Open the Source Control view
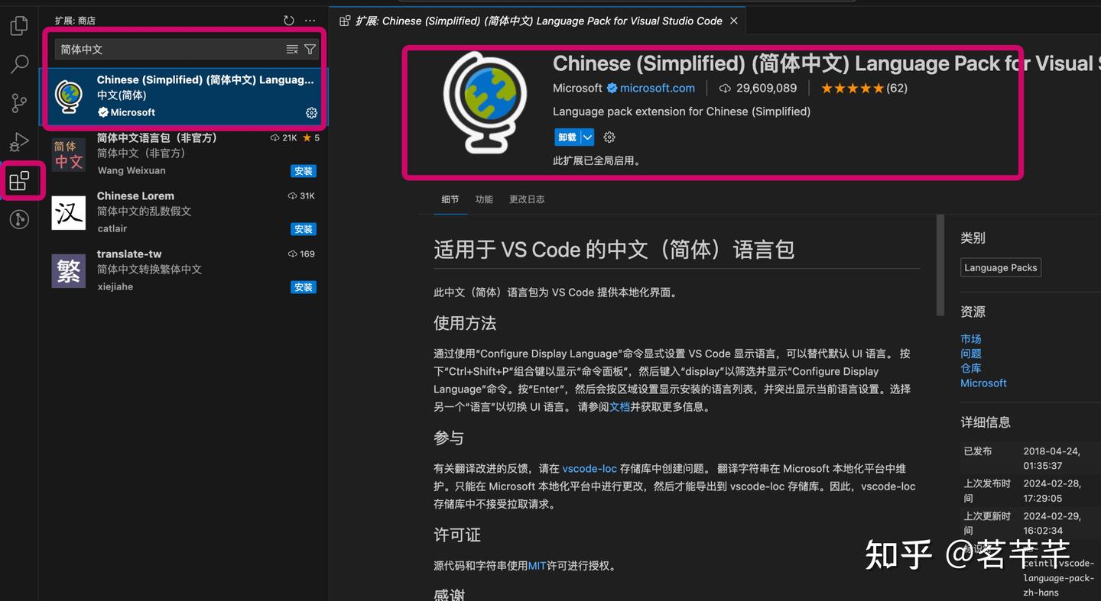This screenshot has height=601, width=1101. pos(19,102)
